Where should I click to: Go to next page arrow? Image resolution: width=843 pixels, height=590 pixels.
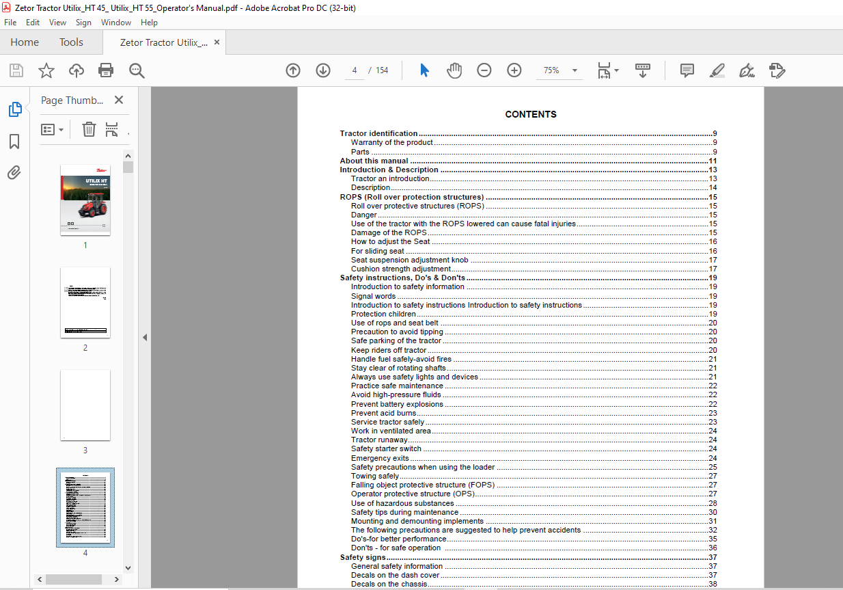click(323, 70)
